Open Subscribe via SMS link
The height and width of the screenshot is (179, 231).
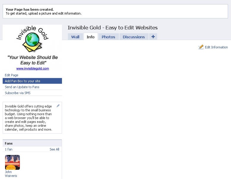[x=18, y=93]
